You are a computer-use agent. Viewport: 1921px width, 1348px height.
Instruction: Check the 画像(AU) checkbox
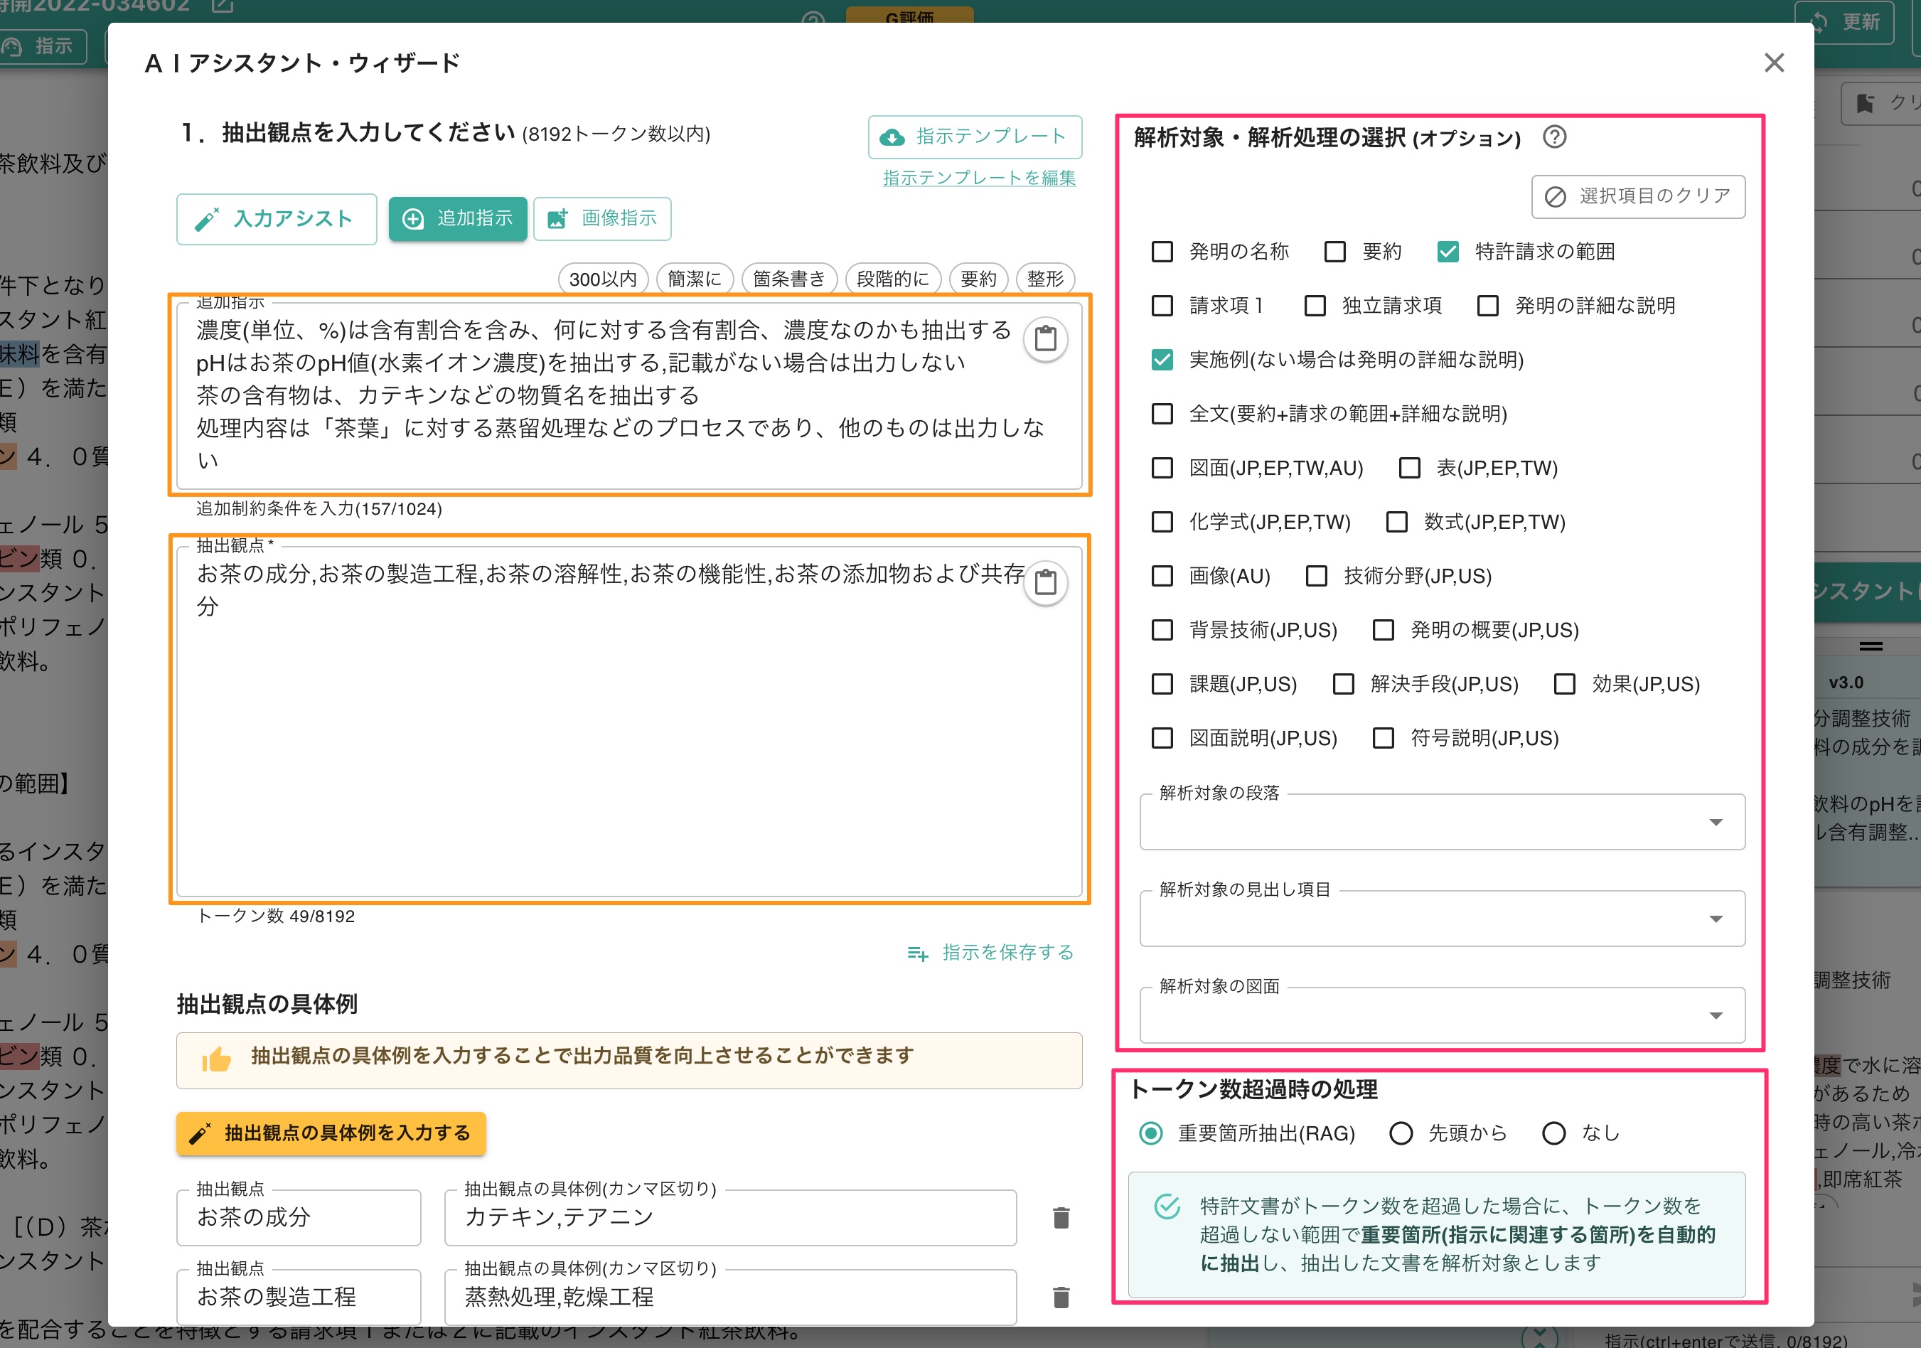1162,576
